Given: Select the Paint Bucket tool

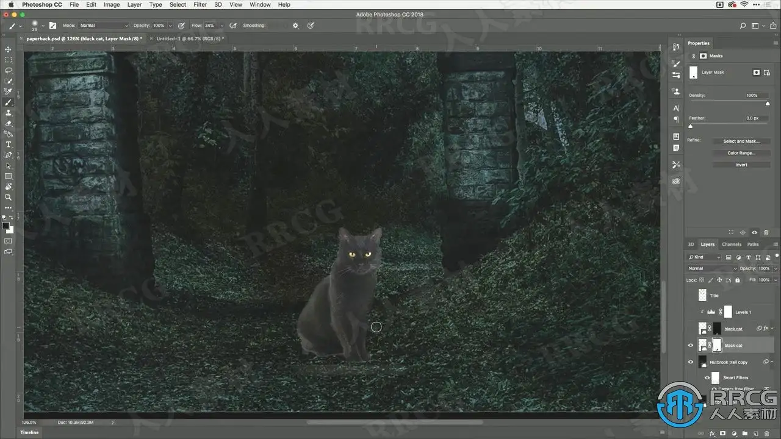Looking at the screenshot, I should (x=9, y=134).
